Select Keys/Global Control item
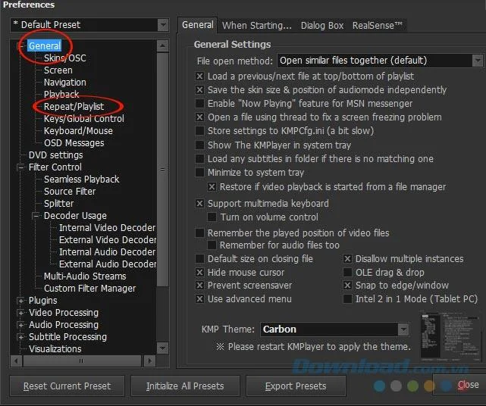Screen dimensions: 486x406 (83, 119)
